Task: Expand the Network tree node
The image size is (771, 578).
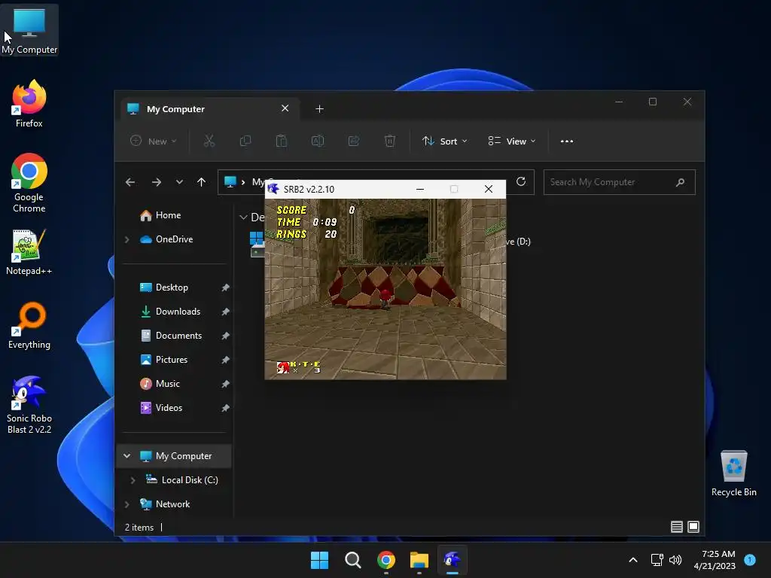Action: pyautogui.click(x=126, y=504)
